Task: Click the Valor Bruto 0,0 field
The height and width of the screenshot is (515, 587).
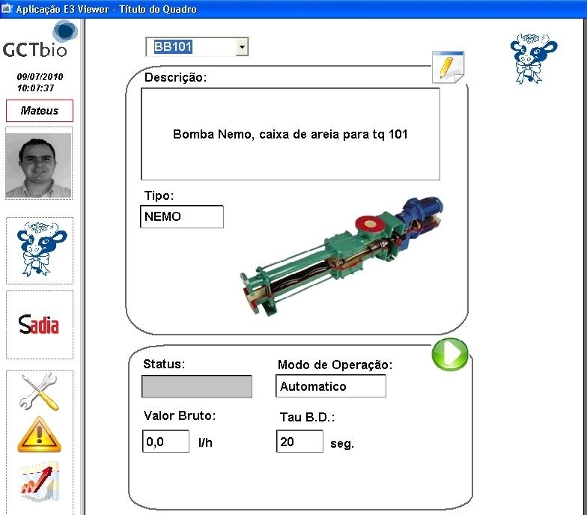Action: pos(165,442)
